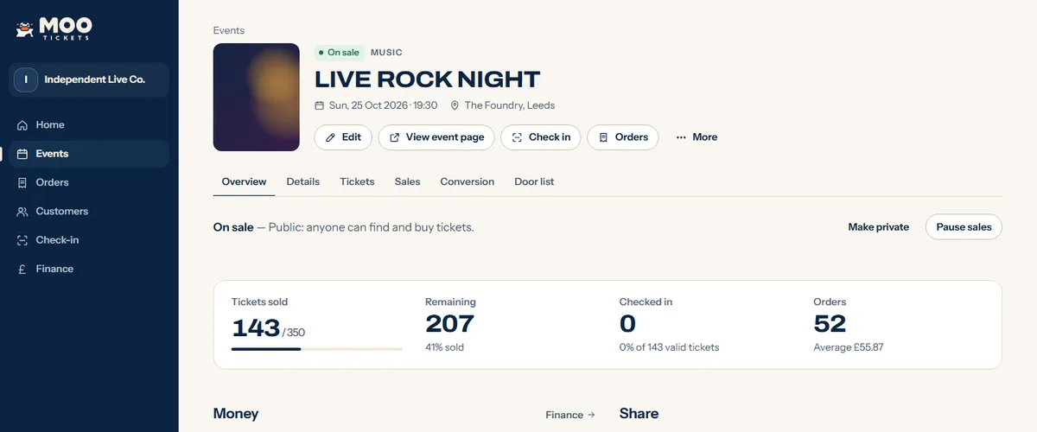Select the Events calendar icon in sidebar
Viewport: 1037px width, 432px height.
coord(22,154)
